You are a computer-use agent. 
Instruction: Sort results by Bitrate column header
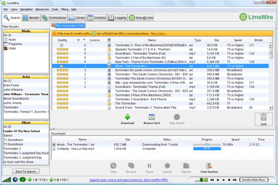[x=259, y=40]
